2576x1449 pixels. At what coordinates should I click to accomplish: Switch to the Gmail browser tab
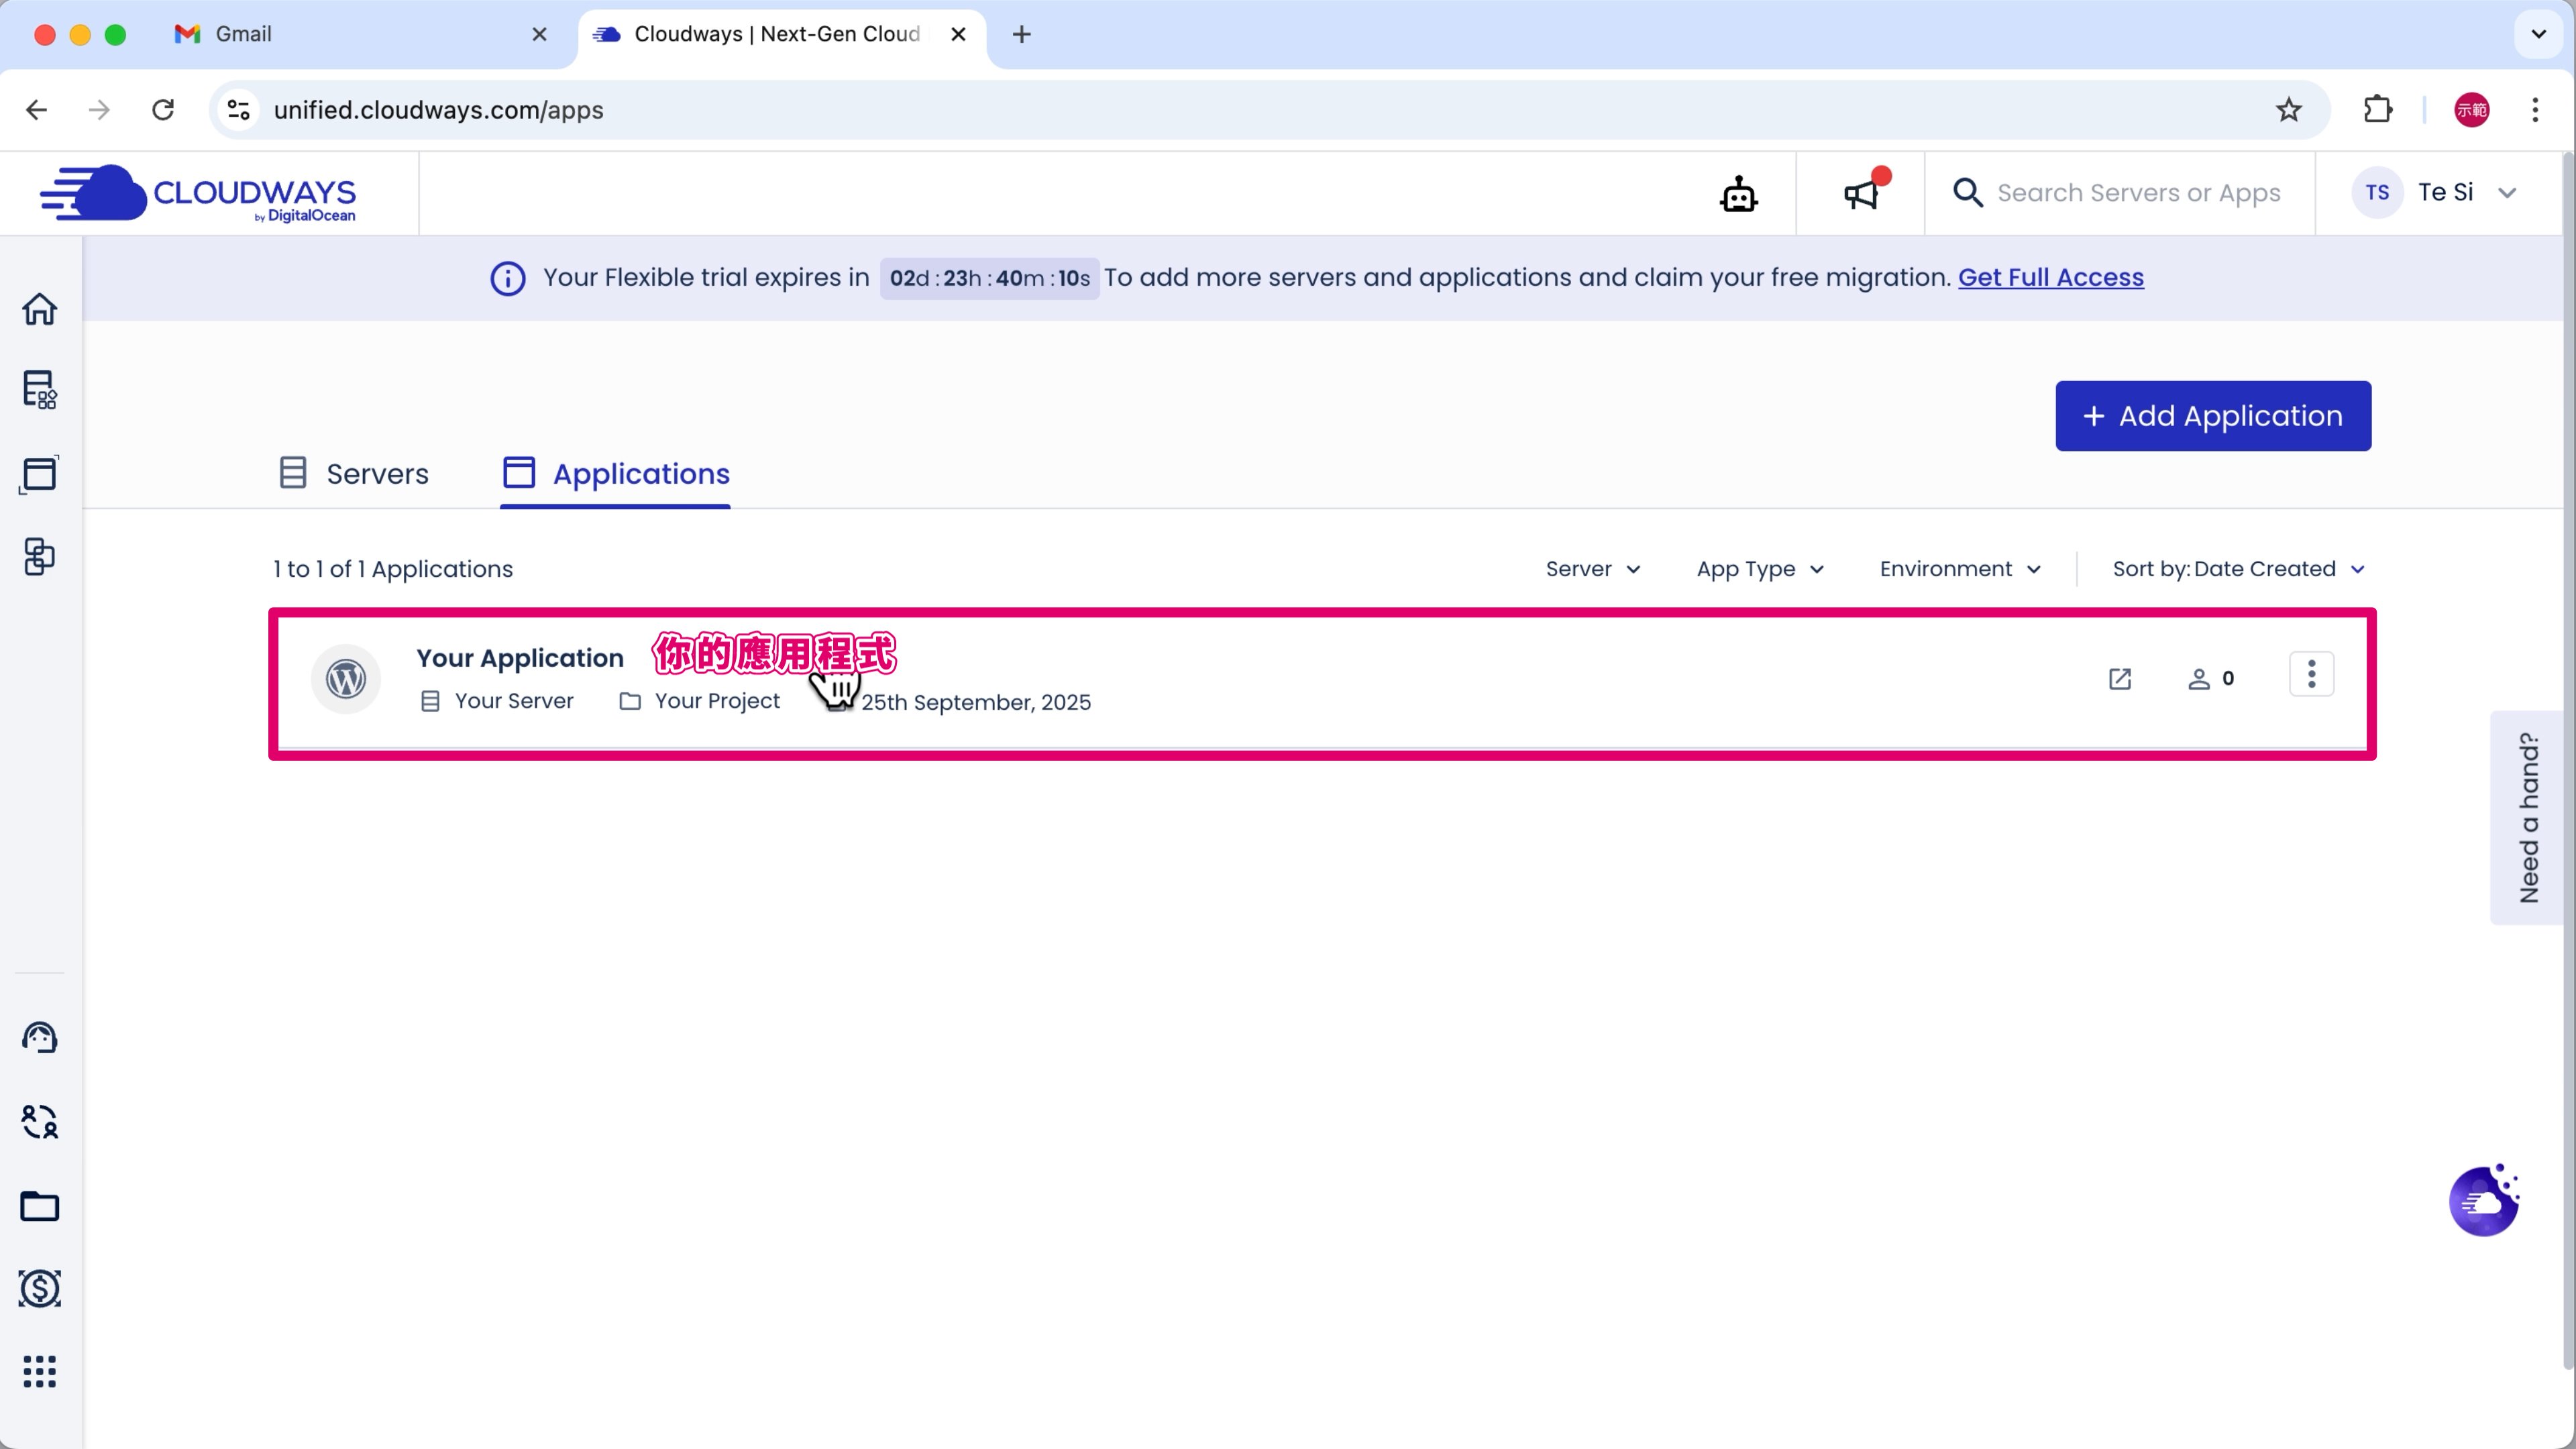(x=243, y=34)
